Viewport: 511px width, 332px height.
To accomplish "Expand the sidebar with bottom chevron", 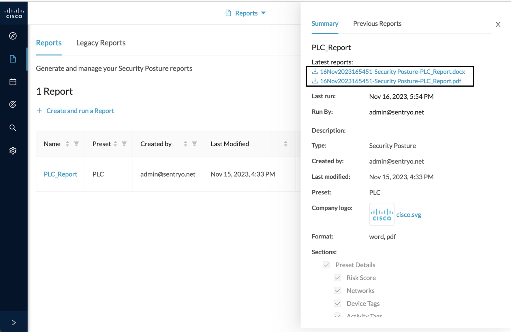I will (14, 323).
